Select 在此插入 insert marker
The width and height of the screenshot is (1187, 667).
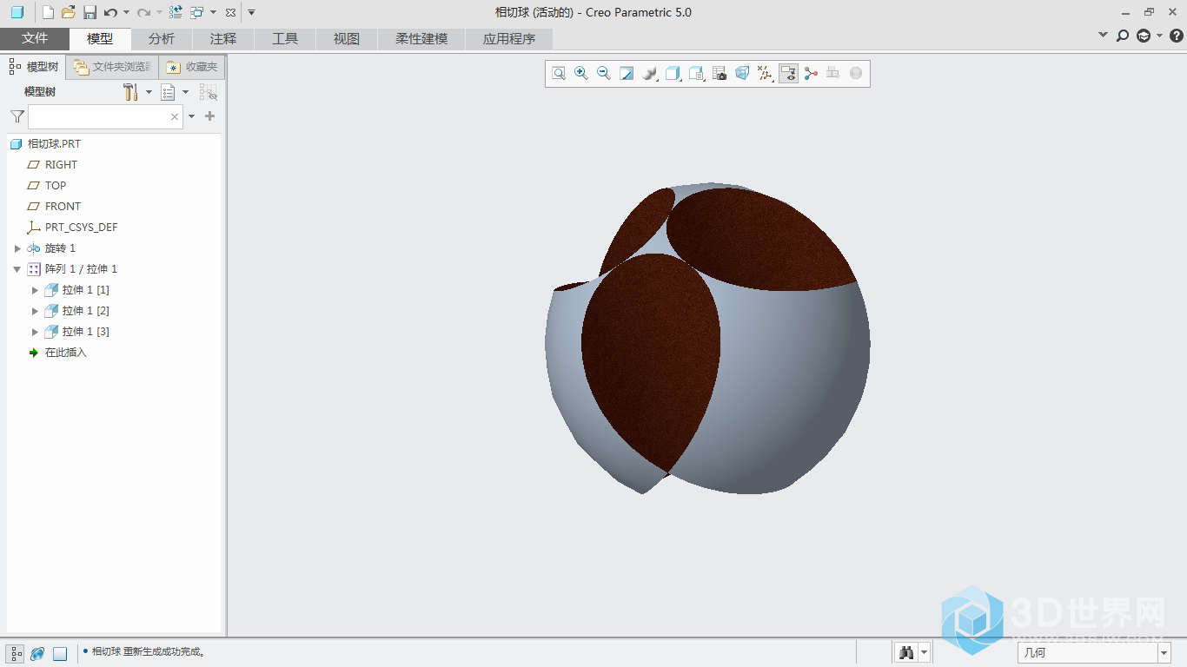pos(66,353)
